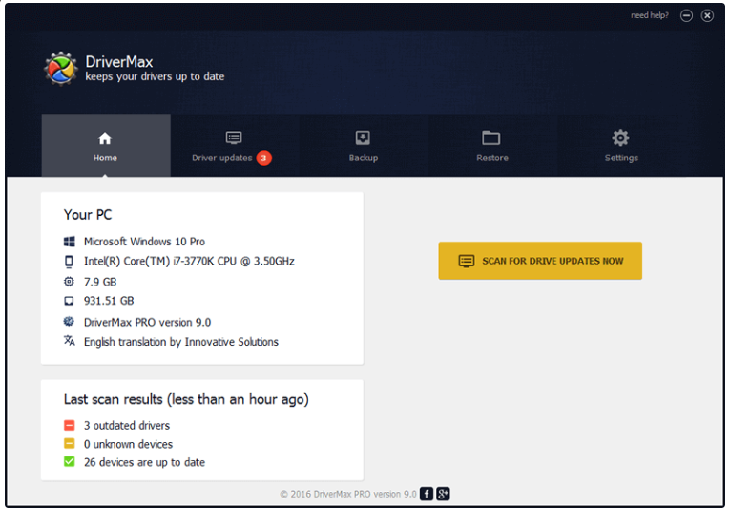Click 'English translation by Innovative Solutions' text
The width and height of the screenshot is (730, 509).
click(x=181, y=342)
